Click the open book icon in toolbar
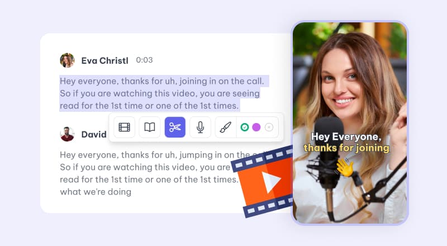Viewport: 447px width, 246px height. point(150,127)
